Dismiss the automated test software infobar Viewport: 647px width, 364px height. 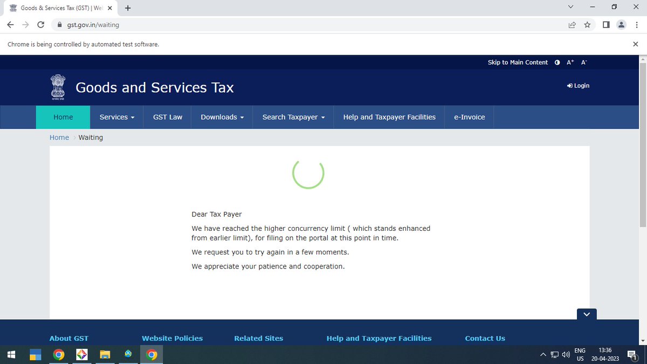tap(635, 44)
